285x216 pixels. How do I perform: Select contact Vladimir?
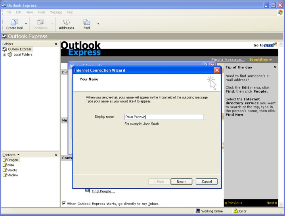click(13, 175)
